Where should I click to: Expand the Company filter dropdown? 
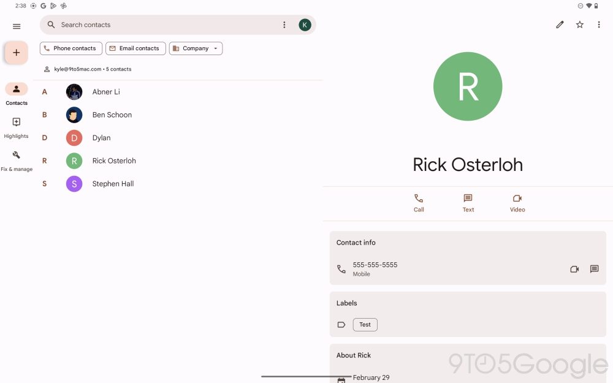[196, 48]
